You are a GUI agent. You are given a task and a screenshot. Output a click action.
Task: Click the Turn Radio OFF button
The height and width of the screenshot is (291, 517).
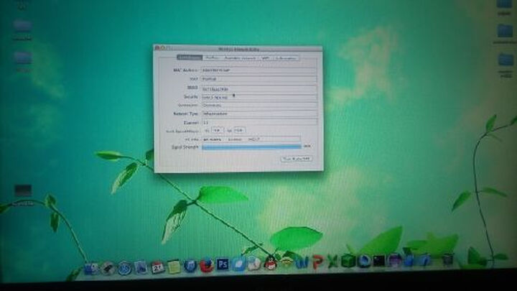tap(295, 159)
